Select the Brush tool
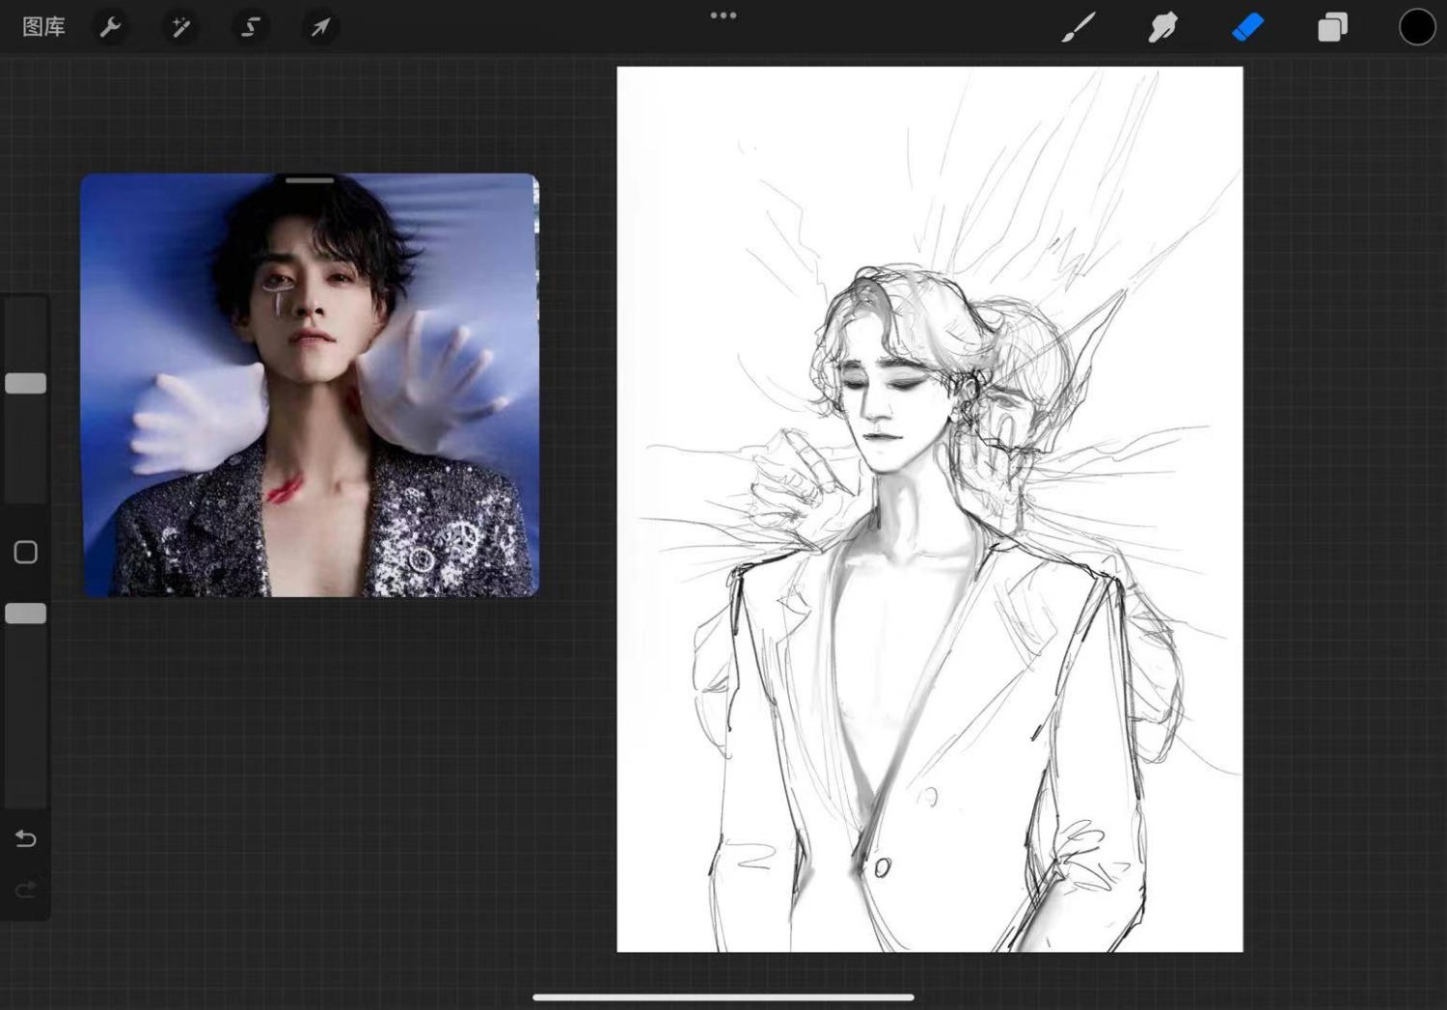 click(1078, 27)
